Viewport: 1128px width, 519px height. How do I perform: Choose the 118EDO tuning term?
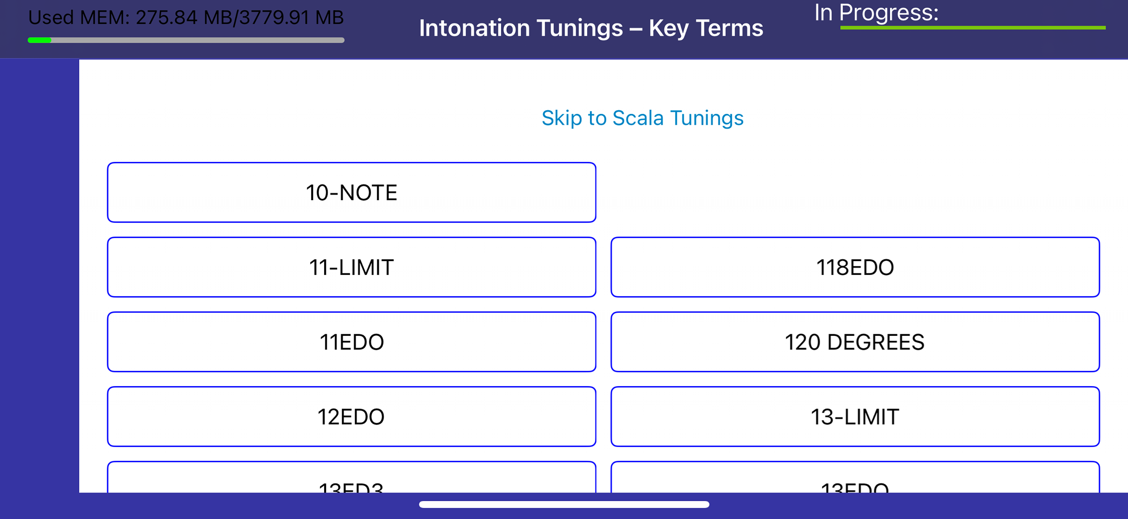tap(855, 267)
